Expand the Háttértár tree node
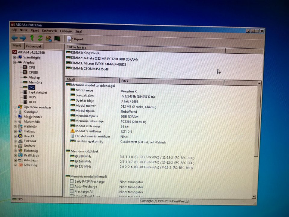The height and width of the screenshot is (217, 289). coord(15,127)
